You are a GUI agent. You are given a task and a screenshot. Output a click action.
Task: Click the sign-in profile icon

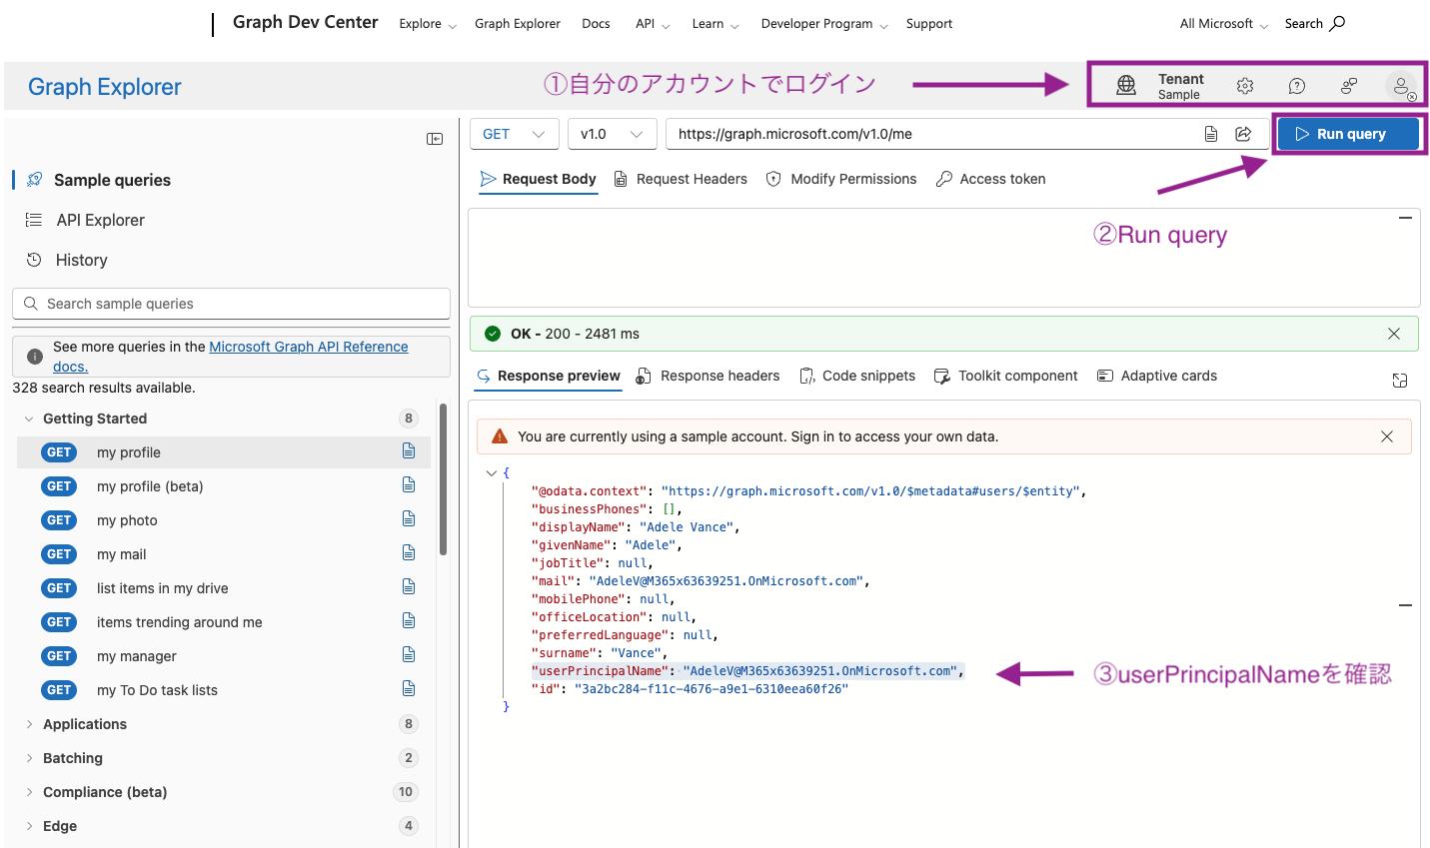click(x=1402, y=87)
